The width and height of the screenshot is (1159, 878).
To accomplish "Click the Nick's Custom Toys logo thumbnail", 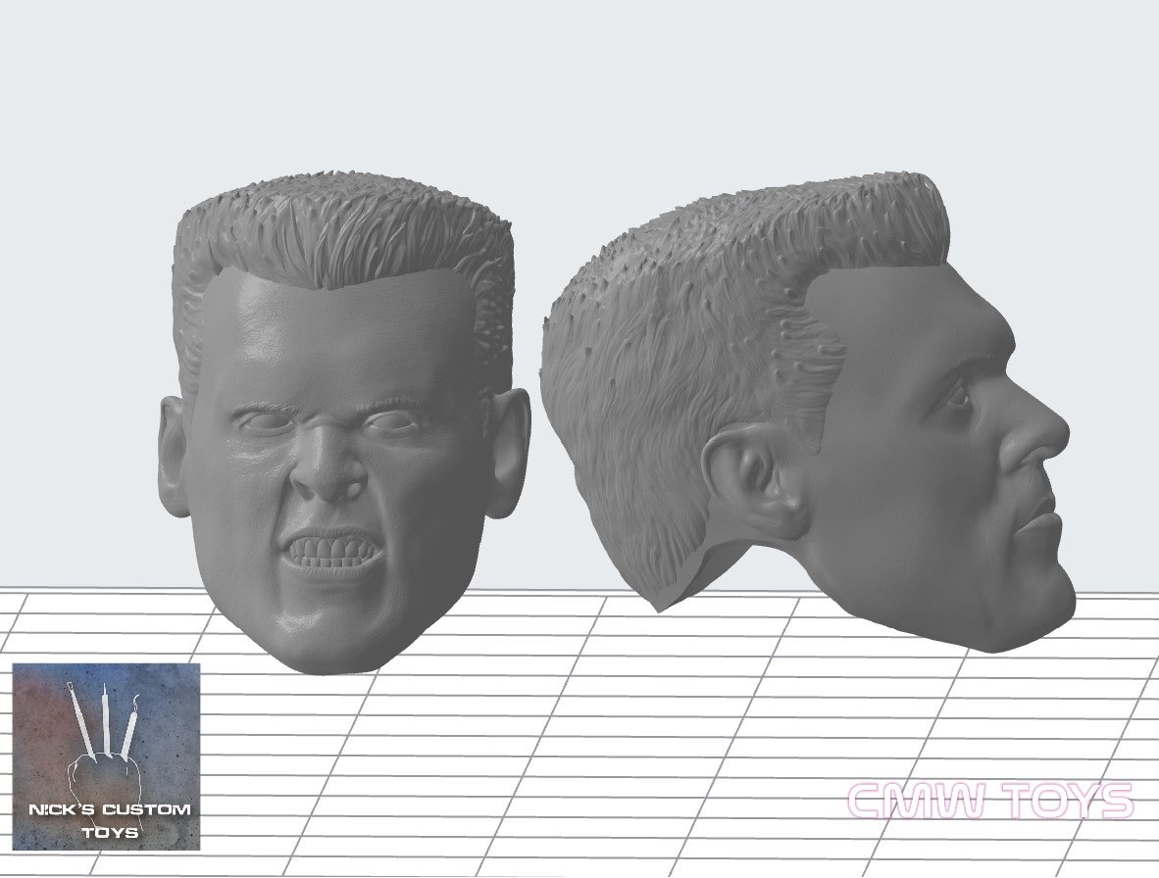I will pyautogui.click(x=107, y=756).
